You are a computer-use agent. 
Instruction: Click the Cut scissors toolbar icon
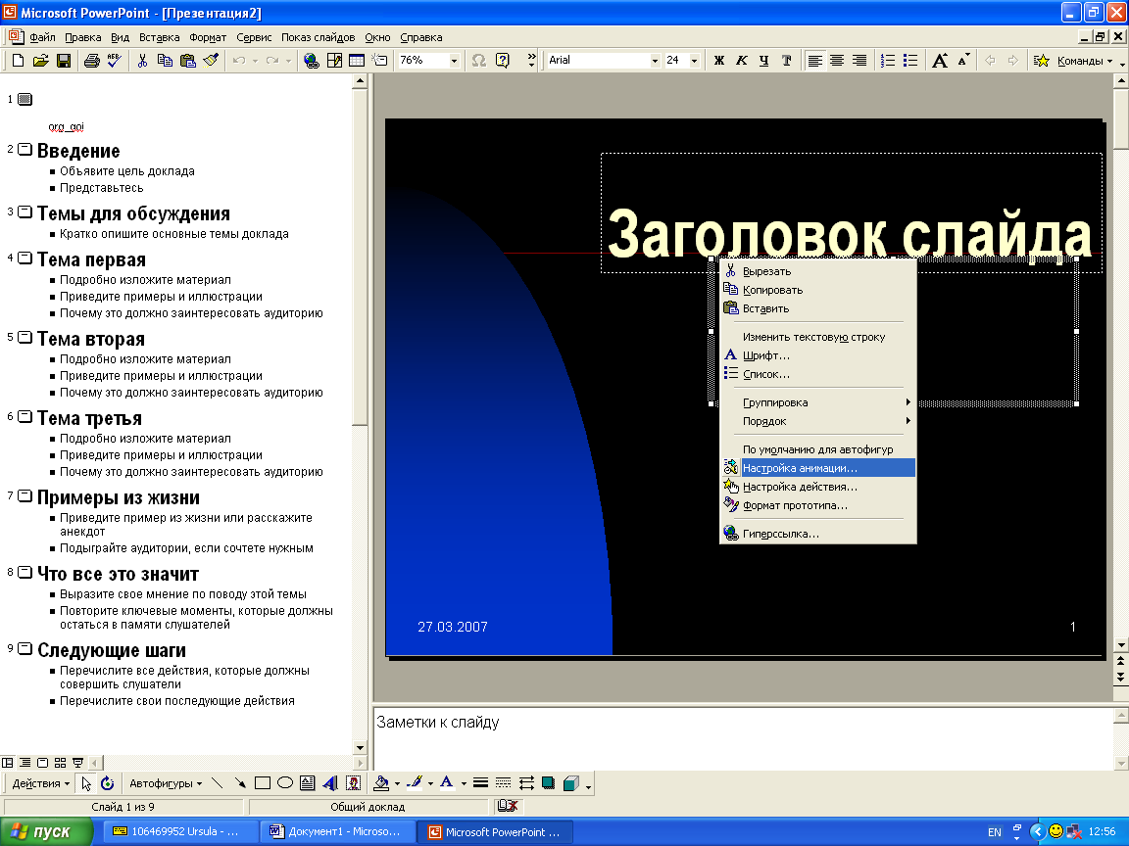[x=142, y=61]
